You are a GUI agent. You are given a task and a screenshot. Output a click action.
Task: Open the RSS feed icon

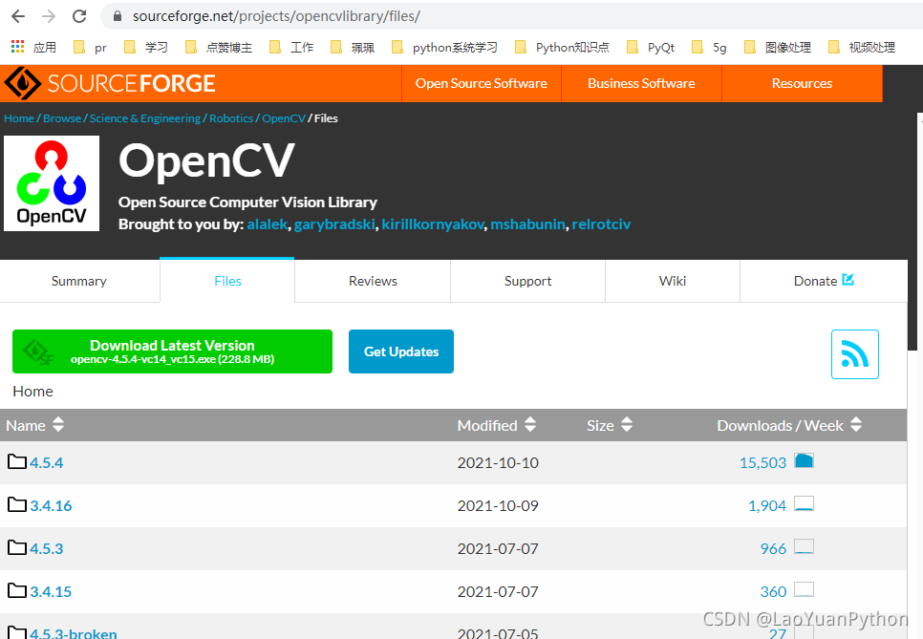[855, 354]
